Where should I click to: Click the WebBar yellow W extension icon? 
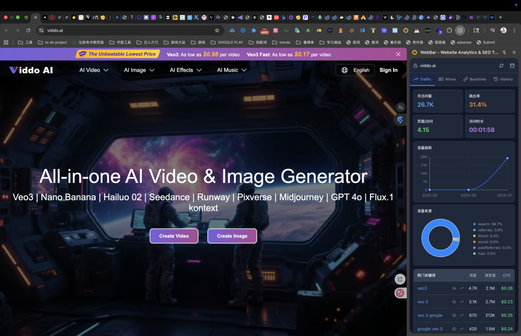click(x=405, y=30)
